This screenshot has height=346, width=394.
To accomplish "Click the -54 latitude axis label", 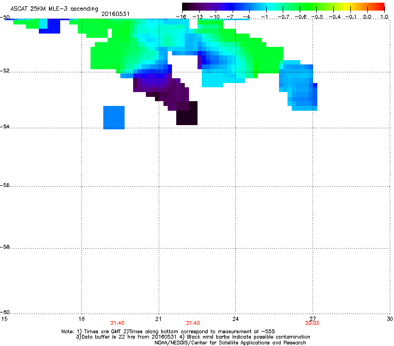I will [5, 126].
